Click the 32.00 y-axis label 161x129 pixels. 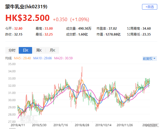point(12,86)
